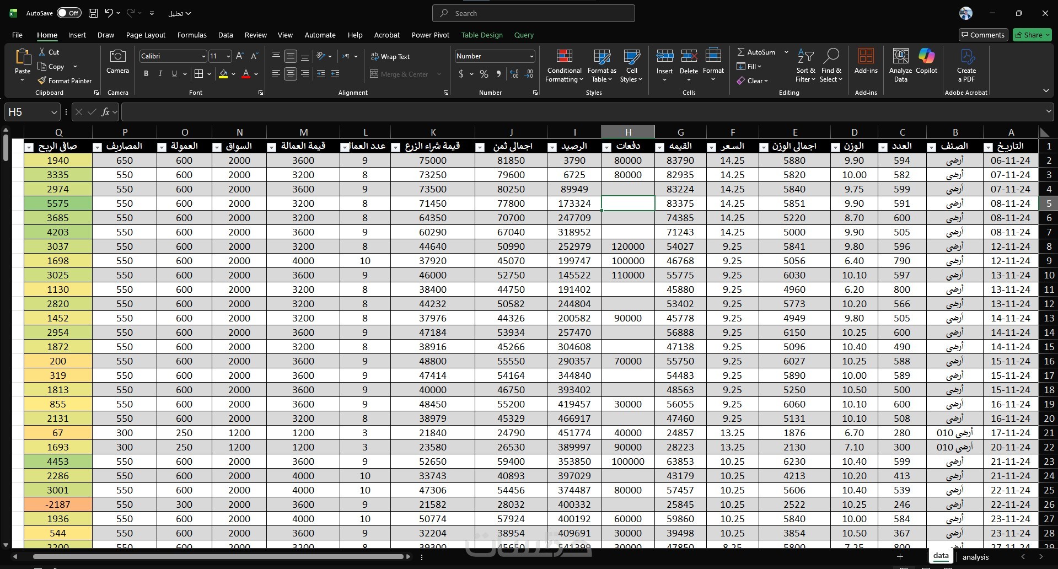
Task: Switch to the Formulas ribbon tab
Action: pos(192,35)
